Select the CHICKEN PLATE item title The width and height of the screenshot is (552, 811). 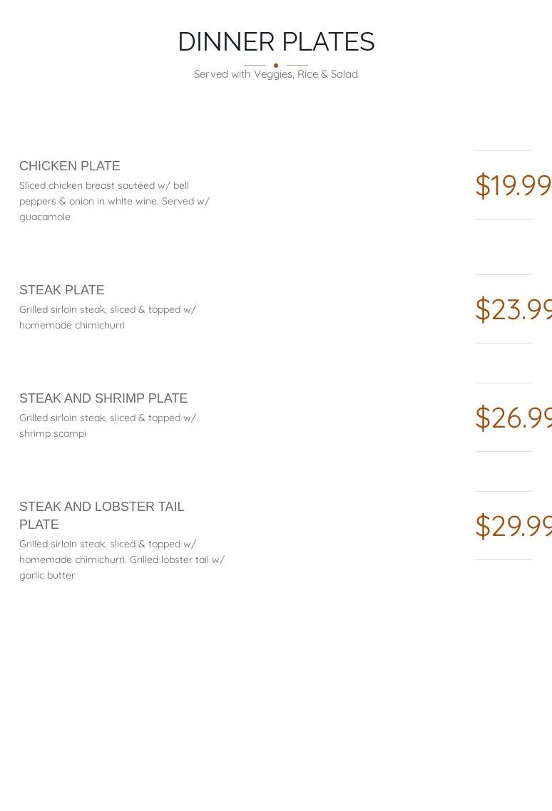70,166
